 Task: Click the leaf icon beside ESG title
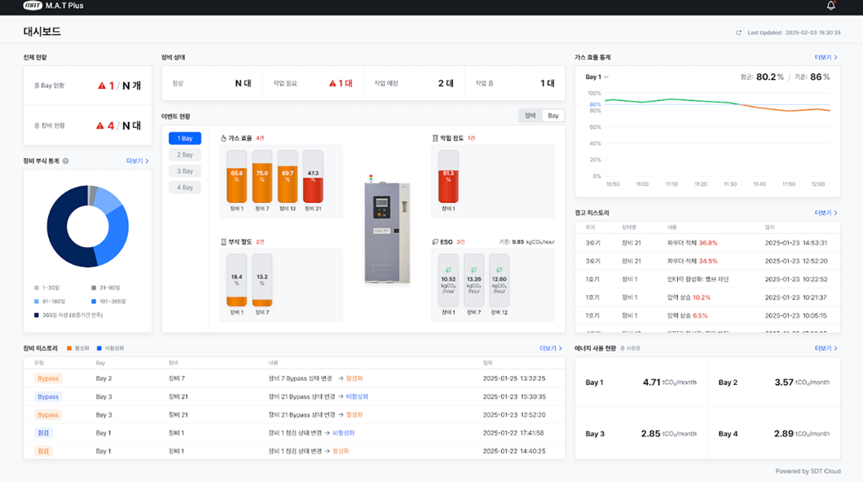click(x=435, y=242)
